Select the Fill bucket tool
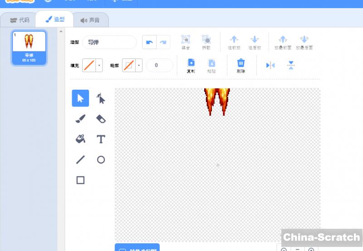The width and height of the screenshot is (363, 251). click(80, 139)
